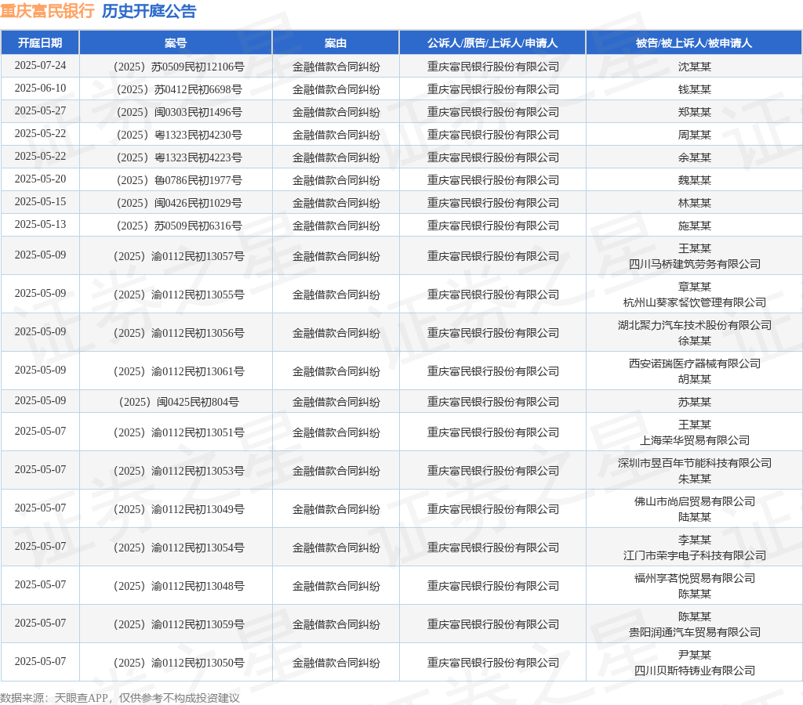
Task: Select defendant 钱某某
Action: click(695, 89)
